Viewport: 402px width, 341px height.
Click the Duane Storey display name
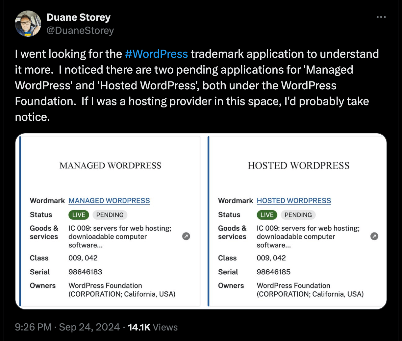click(x=78, y=17)
